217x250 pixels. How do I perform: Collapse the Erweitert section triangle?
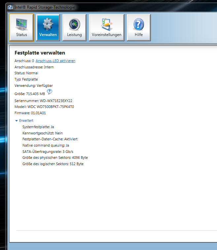point(17,121)
